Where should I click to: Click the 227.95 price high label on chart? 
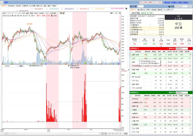pyautogui.click(x=29, y=24)
